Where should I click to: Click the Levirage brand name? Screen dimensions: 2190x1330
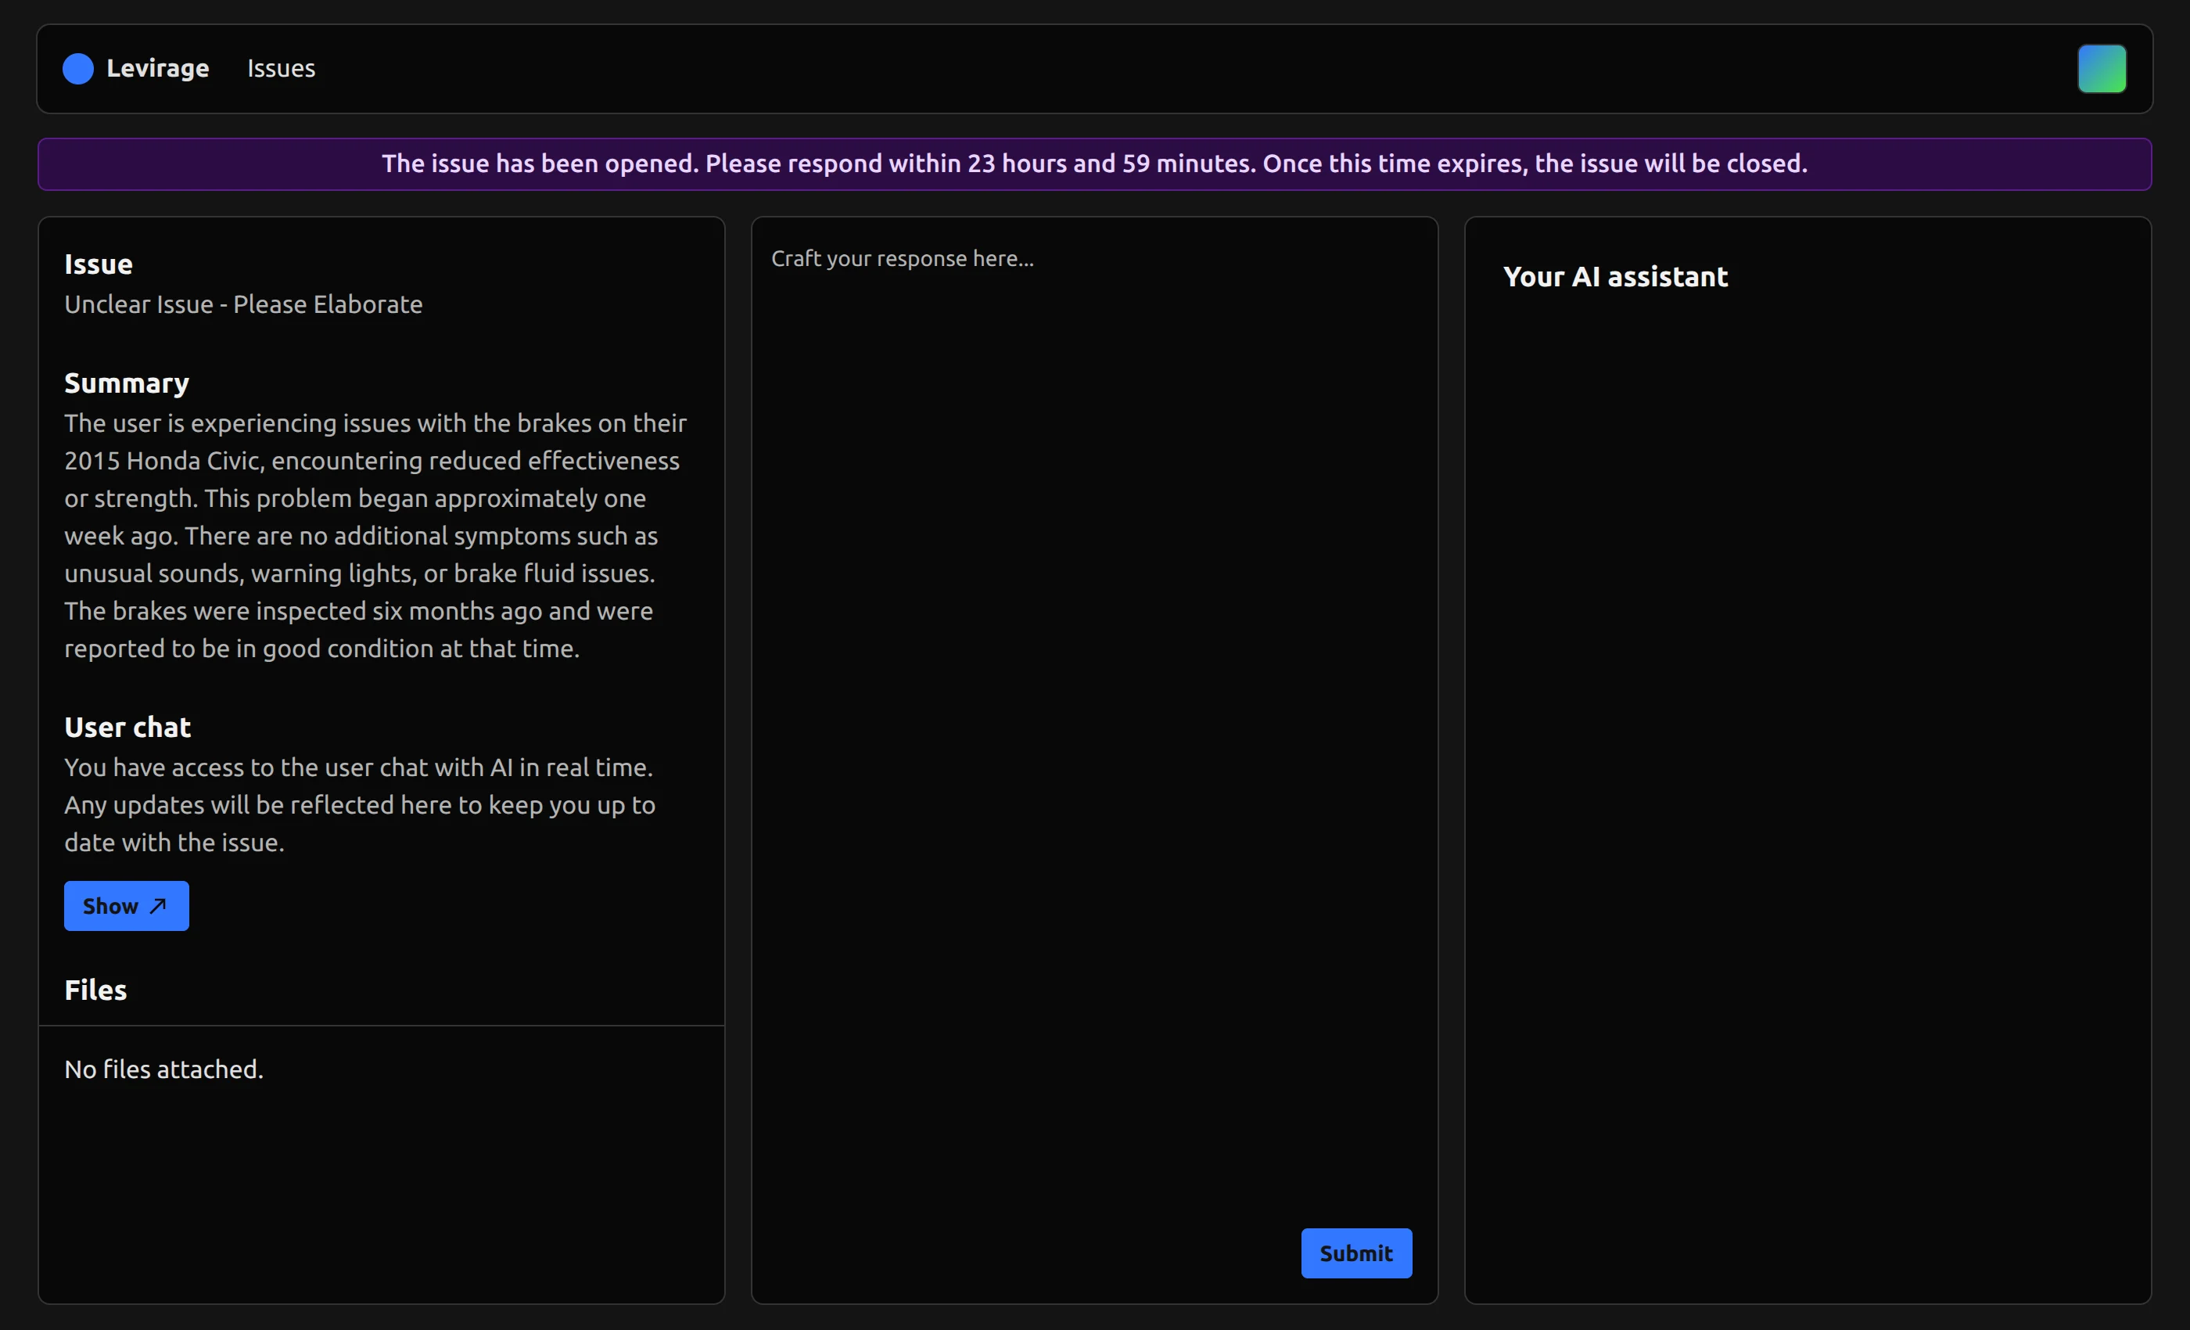click(157, 69)
